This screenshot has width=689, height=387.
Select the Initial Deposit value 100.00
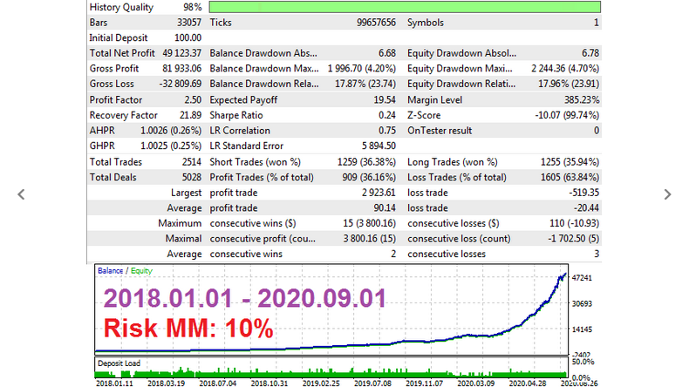click(188, 38)
